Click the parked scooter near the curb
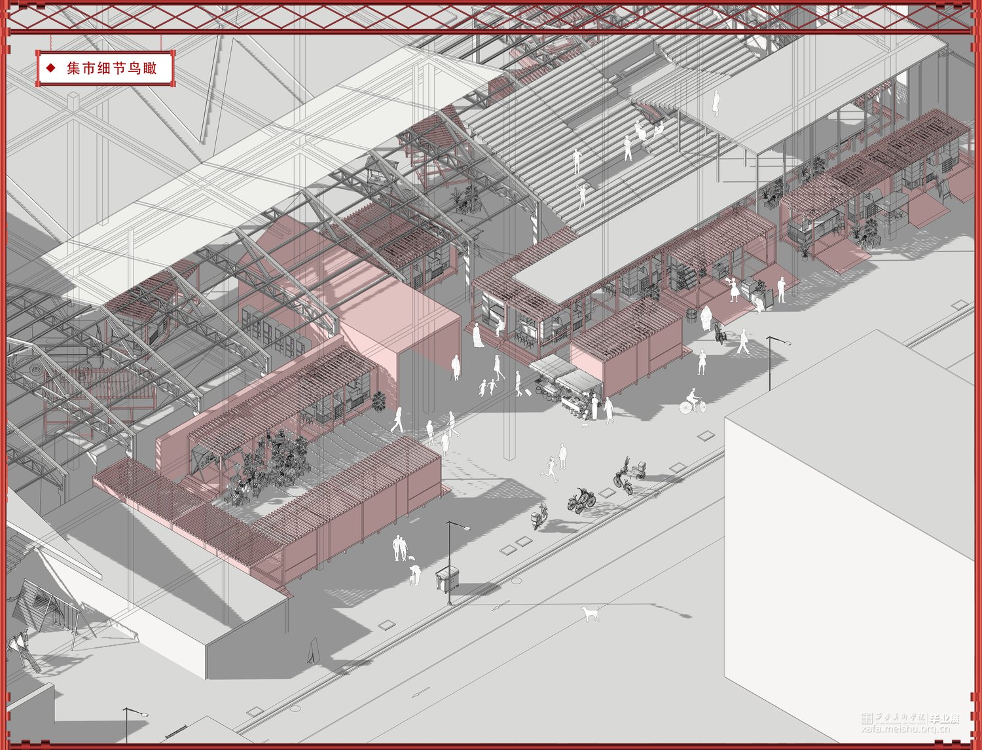 pyautogui.click(x=539, y=517)
